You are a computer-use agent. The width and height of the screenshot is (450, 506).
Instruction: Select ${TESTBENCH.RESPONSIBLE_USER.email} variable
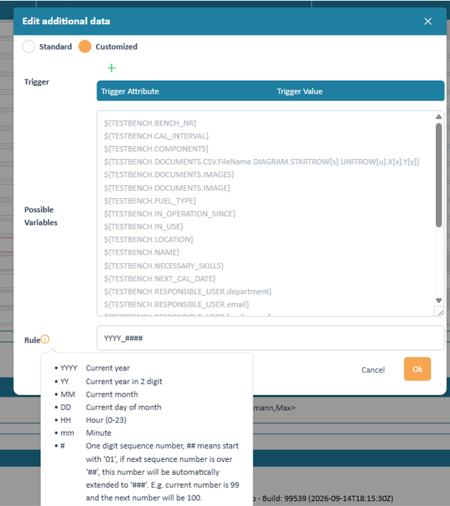tap(176, 304)
